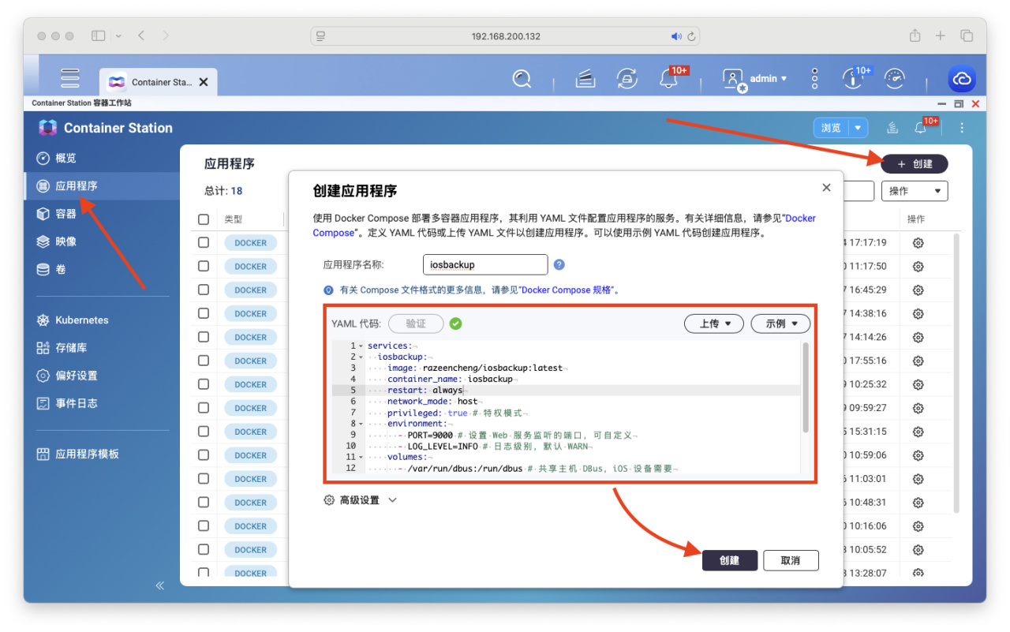Open the QTS dashboard info icon
Image resolution: width=1010 pixels, height=632 pixels.
(852, 78)
